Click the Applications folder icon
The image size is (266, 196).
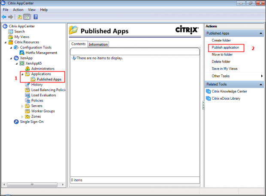[x=27, y=74]
